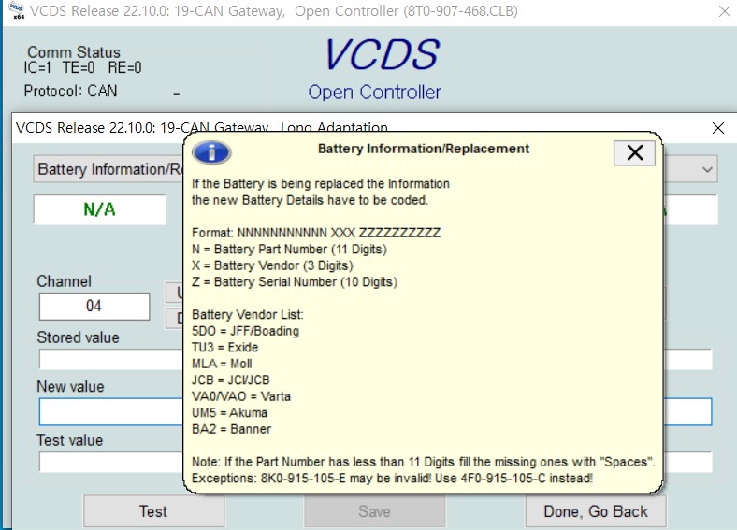The image size is (737, 530).
Task: Click 'X = Battery Vendor (3 Digits)' line
Action: (272, 265)
